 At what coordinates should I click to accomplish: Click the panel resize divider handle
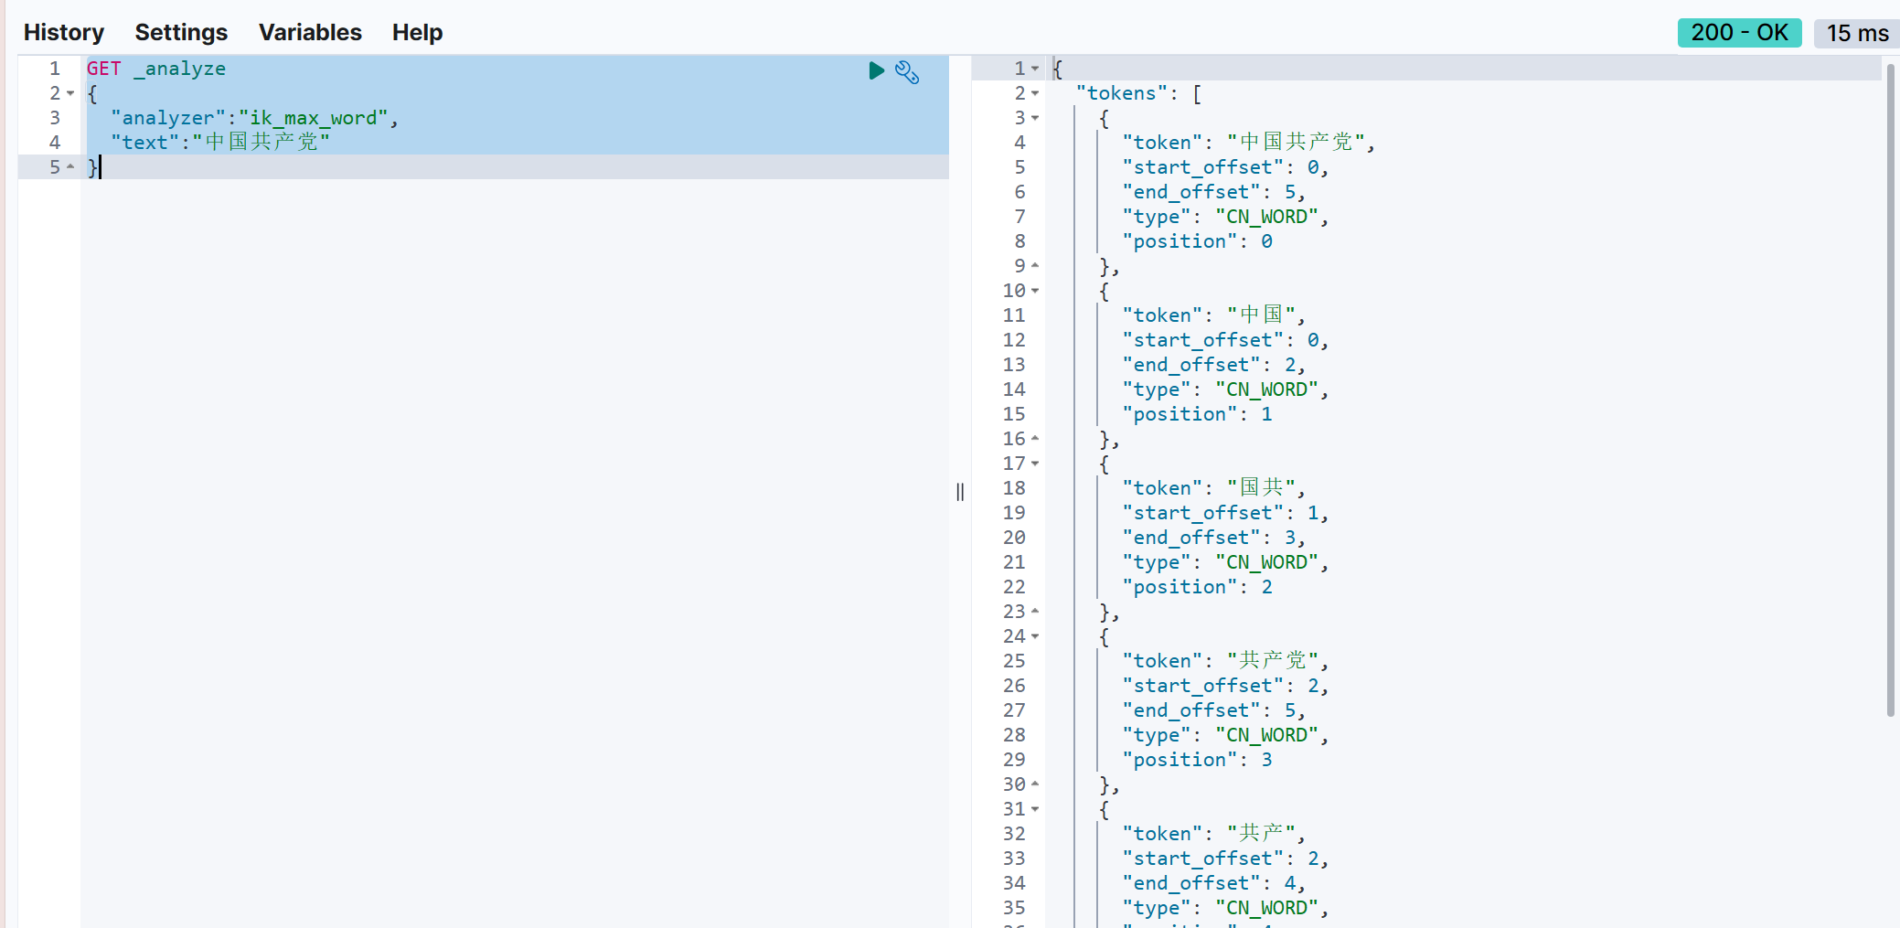960,492
